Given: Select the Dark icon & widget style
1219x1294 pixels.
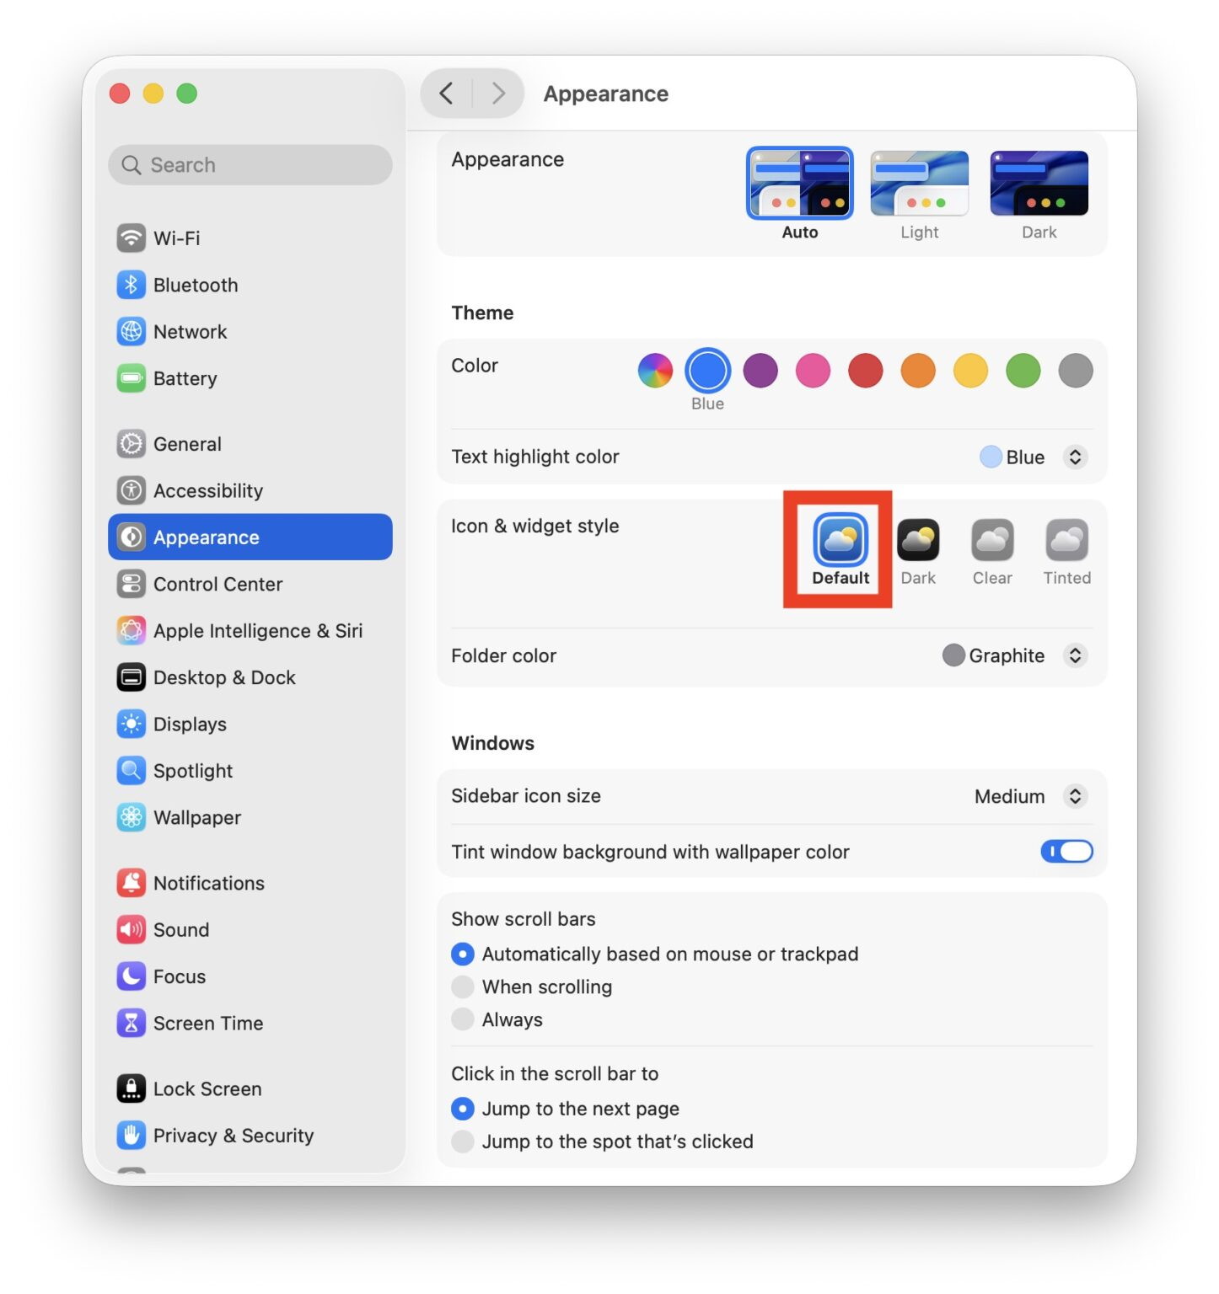Looking at the screenshot, I should tap(917, 541).
